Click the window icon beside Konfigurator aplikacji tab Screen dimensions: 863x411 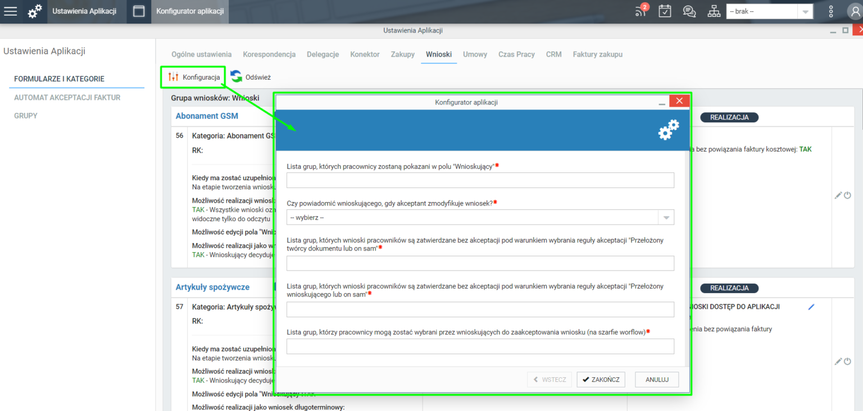(139, 11)
